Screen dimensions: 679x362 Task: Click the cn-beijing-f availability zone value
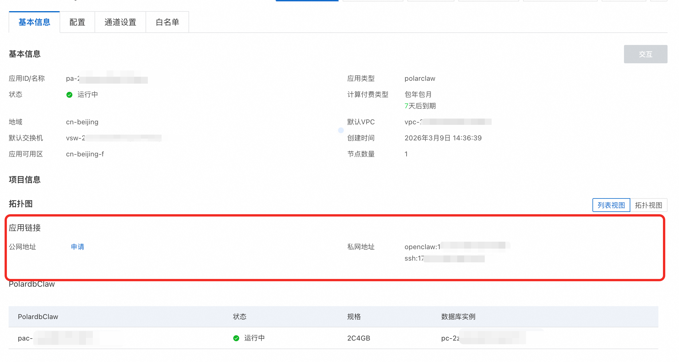pos(85,154)
